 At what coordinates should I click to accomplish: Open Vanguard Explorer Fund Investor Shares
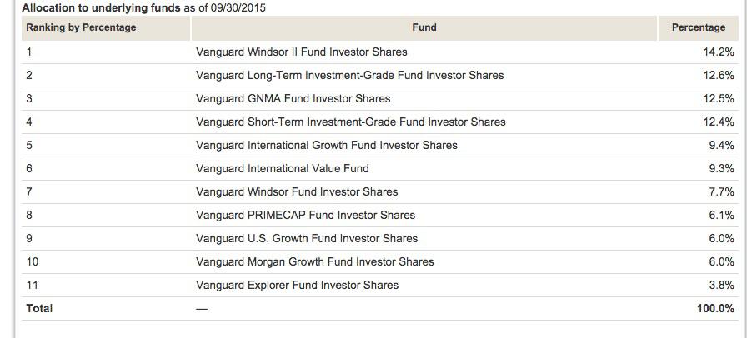tap(297, 285)
